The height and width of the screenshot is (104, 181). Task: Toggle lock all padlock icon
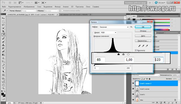[x=150, y=79]
